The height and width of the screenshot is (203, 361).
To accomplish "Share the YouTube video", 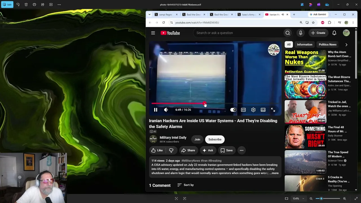I will [x=188, y=150].
